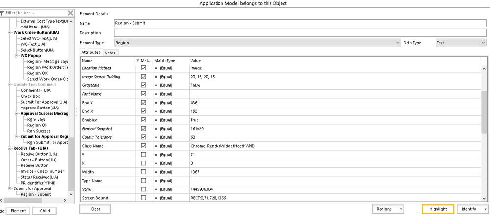The image size is (490, 215).
Task: Switch to the Notes tab
Action: click(x=109, y=53)
